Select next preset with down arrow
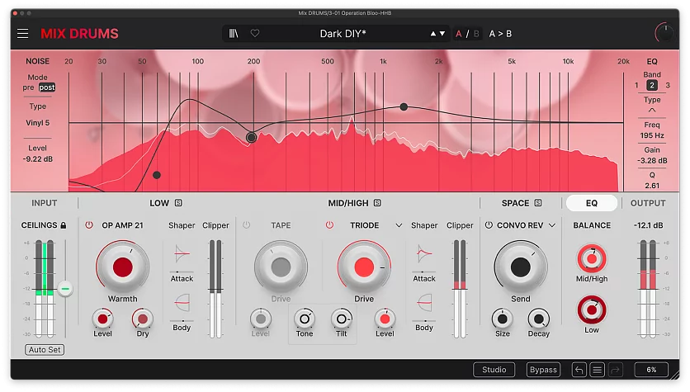690x392 pixels. coord(442,34)
